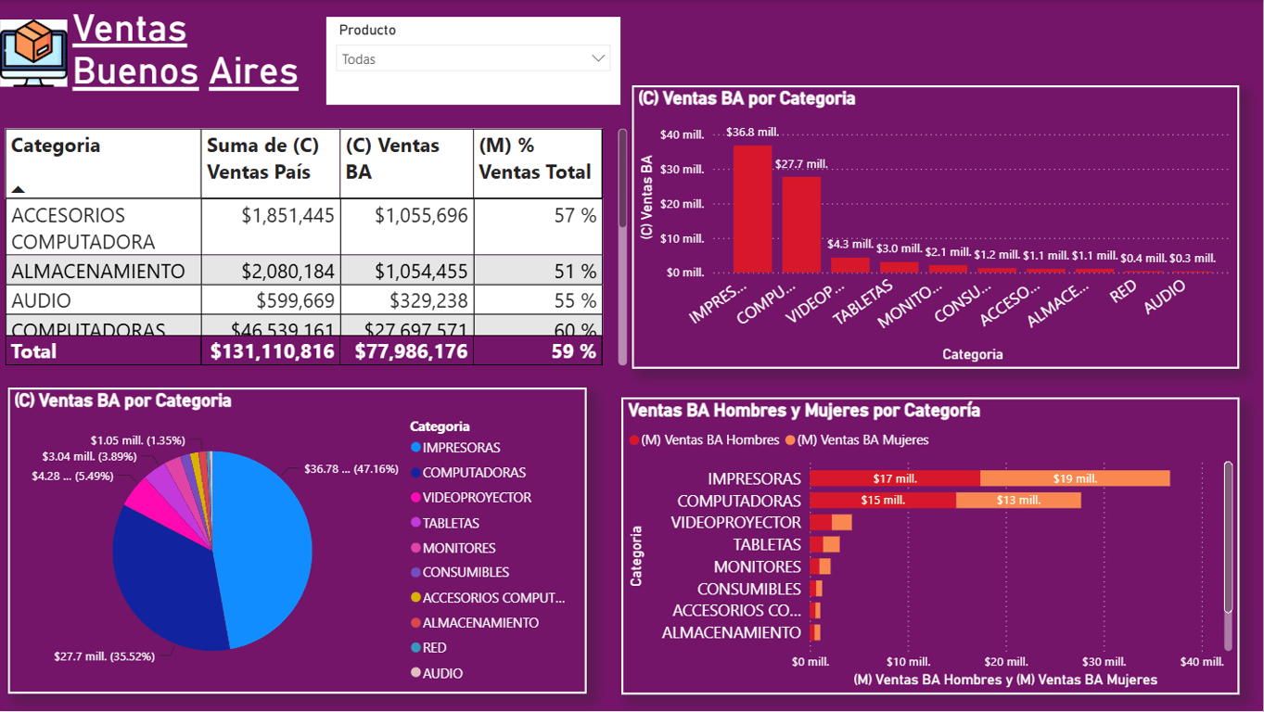Click the (C) Ventas BA column header
This screenshot has height=712, width=1264.
[406, 163]
